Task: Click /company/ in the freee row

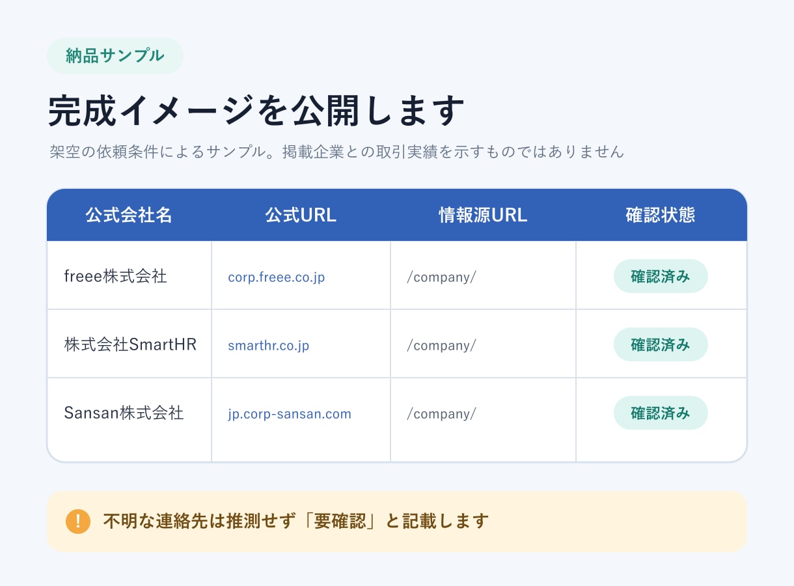Action: 441,277
